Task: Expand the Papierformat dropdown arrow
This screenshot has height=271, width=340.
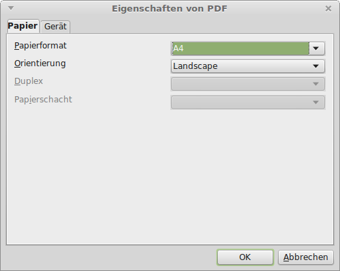Action: [x=316, y=48]
